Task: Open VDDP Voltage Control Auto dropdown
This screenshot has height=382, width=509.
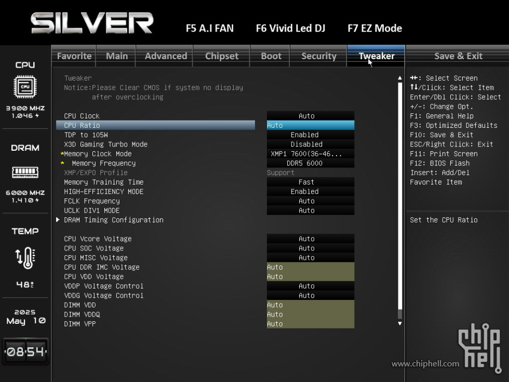Action: (311, 286)
